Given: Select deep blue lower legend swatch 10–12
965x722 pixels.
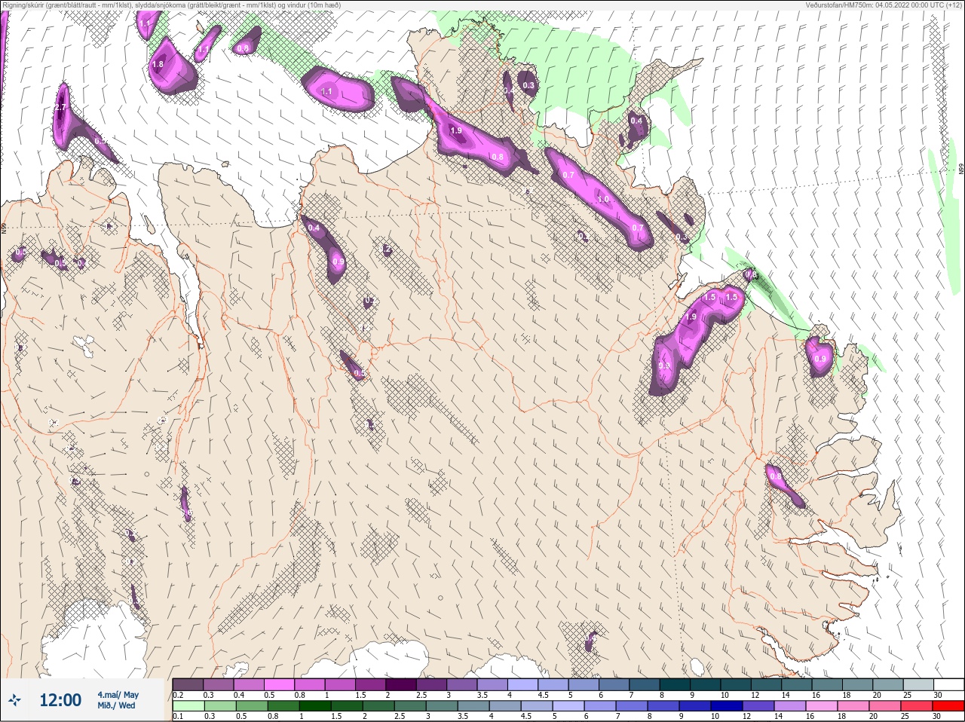Looking at the screenshot, I should (728, 706).
